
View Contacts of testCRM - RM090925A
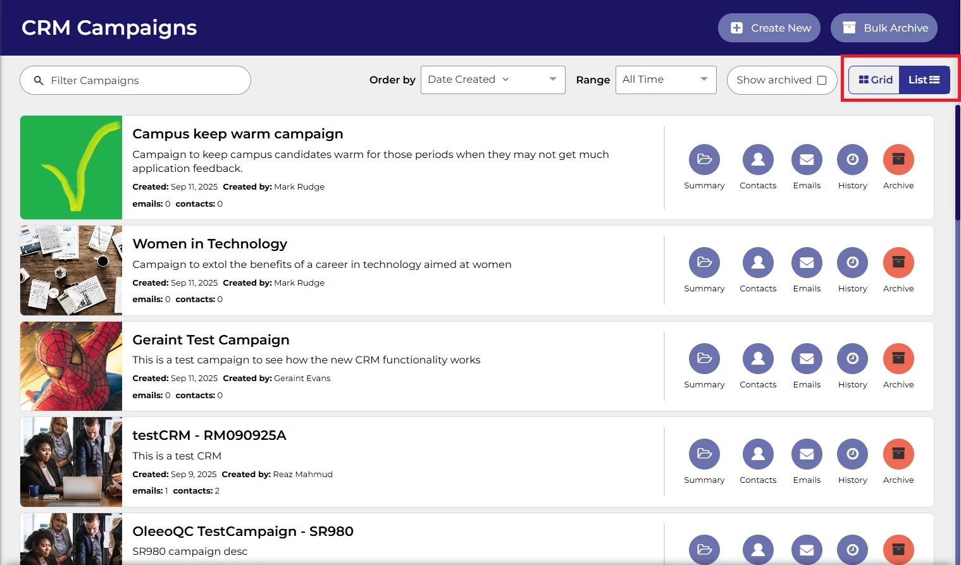[758, 454]
